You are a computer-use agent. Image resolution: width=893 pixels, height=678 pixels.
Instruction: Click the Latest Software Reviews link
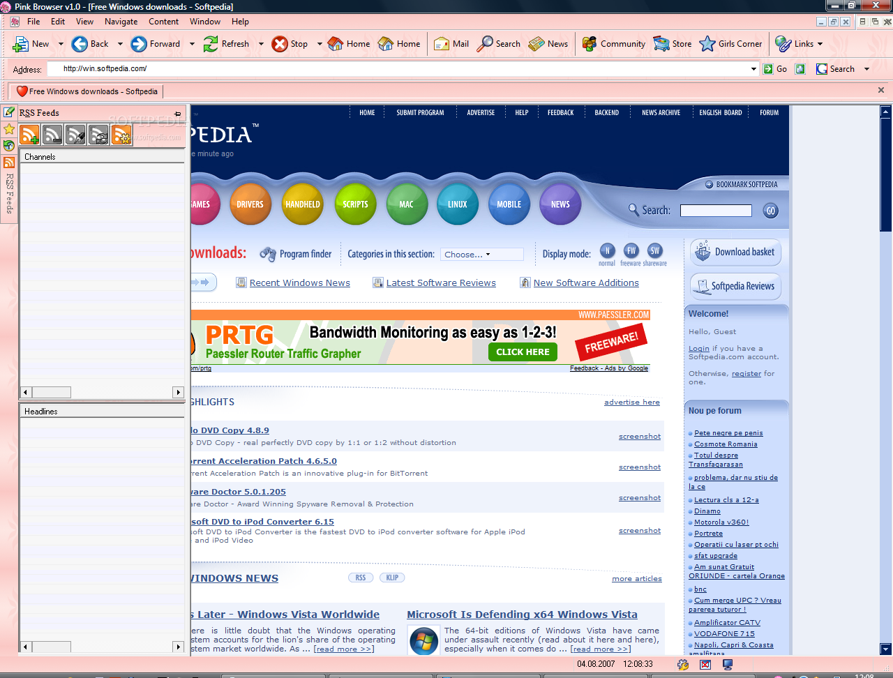tap(441, 282)
